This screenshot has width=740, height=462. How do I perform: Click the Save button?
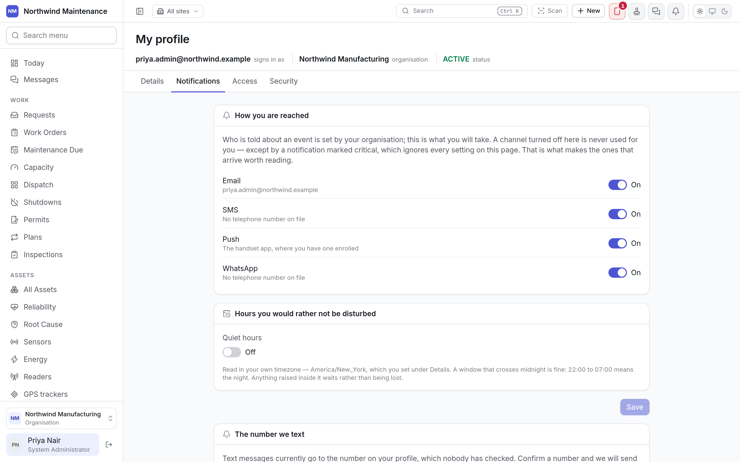[634, 407]
